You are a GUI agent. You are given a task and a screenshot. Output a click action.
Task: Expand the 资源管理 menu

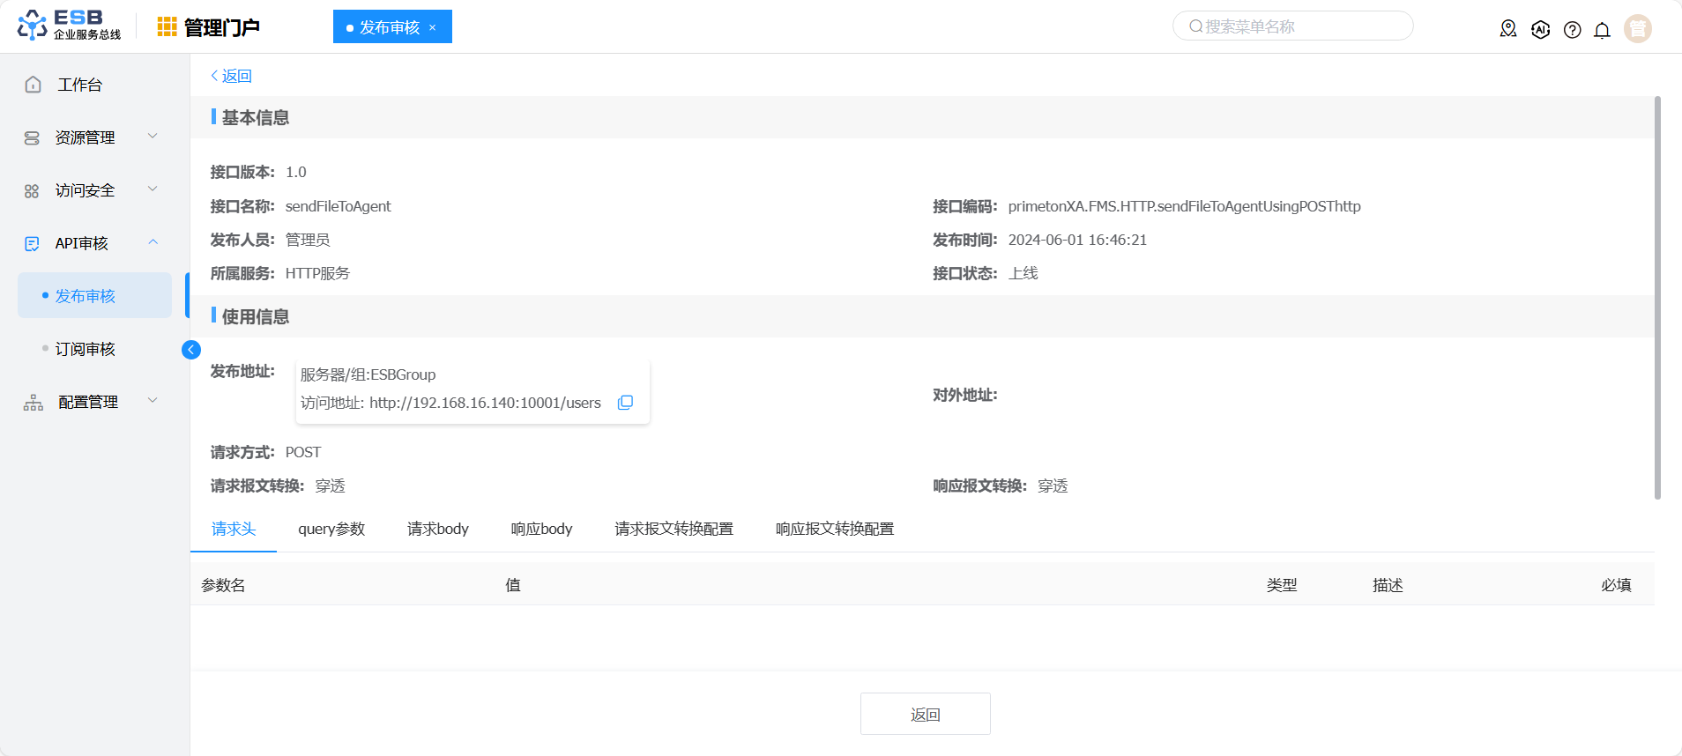click(x=86, y=137)
